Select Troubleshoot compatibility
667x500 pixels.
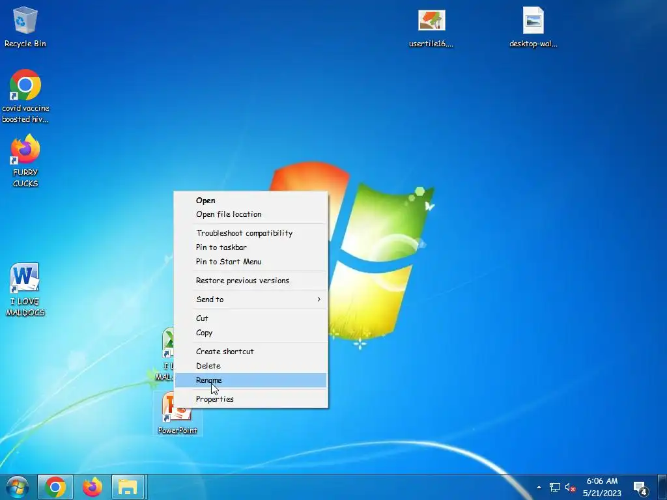[251, 233]
